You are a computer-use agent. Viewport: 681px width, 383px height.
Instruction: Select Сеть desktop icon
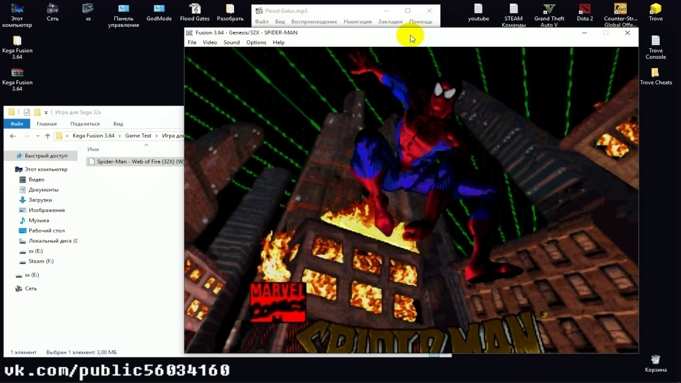pos(53,13)
